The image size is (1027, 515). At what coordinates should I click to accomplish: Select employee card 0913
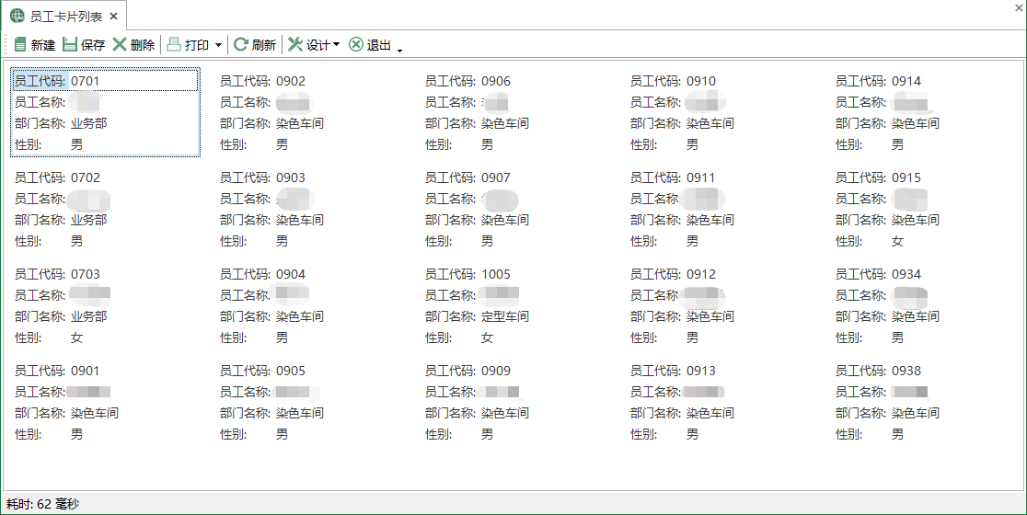721,403
